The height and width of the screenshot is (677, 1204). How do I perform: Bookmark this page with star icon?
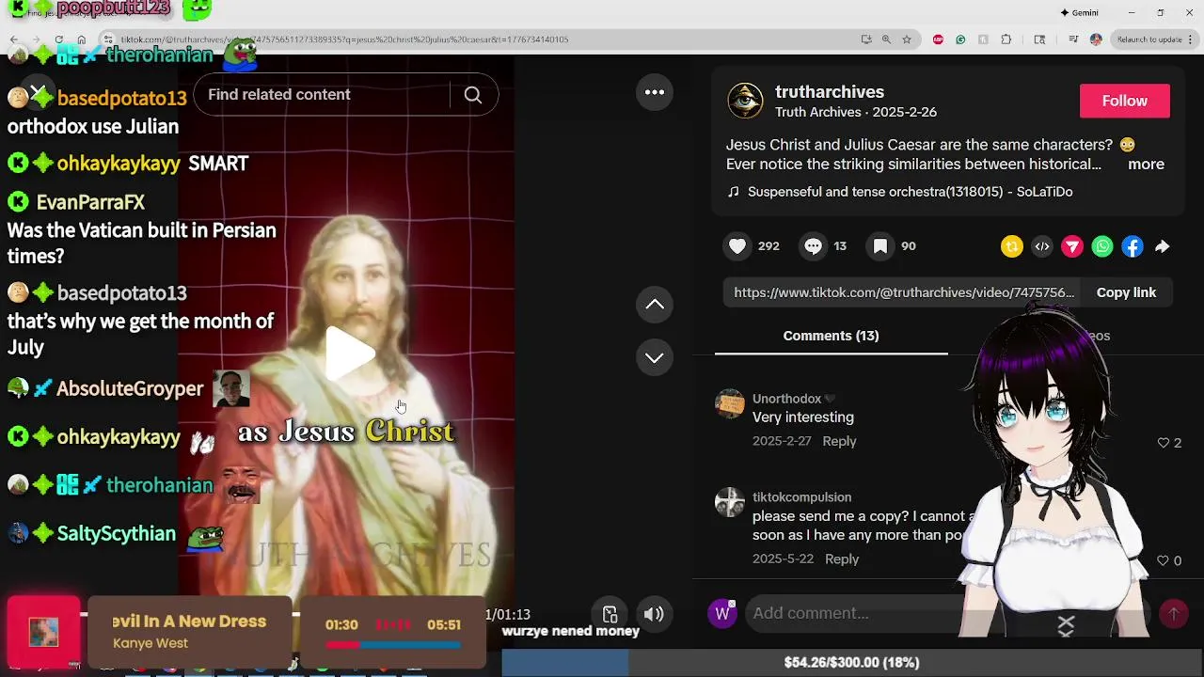click(x=907, y=39)
